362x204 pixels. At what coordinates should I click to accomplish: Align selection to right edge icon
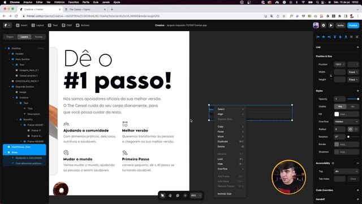[x=329, y=37]
